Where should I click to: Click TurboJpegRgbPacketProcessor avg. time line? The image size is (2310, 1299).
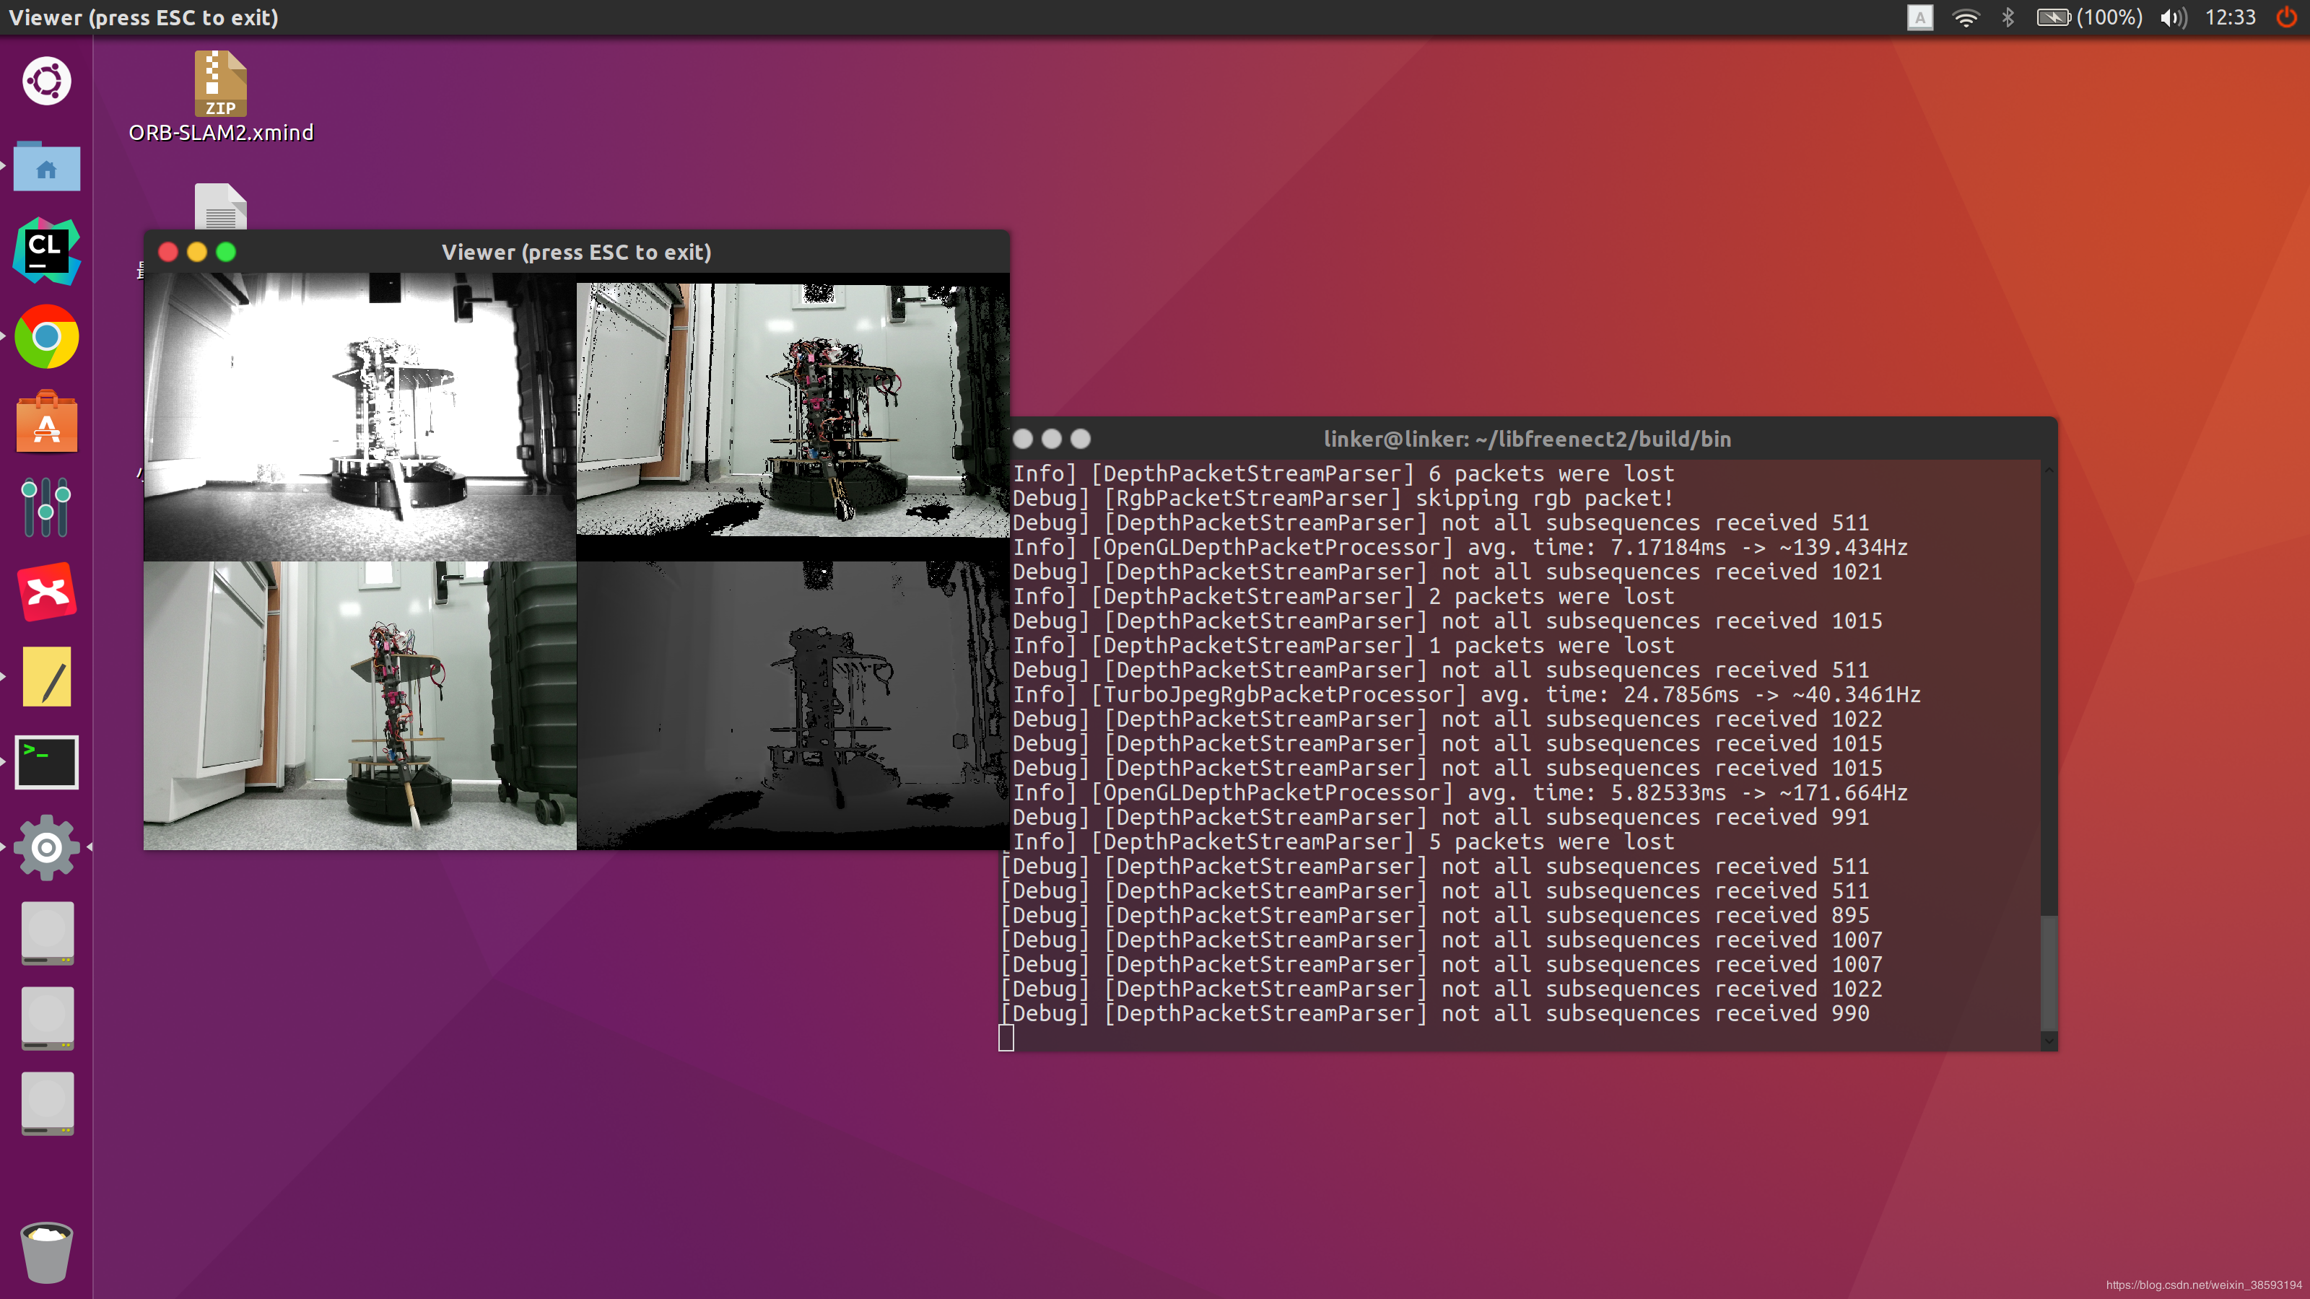pyautogui.click(x=1466, y=695)
